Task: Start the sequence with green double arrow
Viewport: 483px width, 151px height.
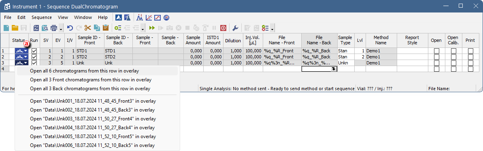Action: 152,28
